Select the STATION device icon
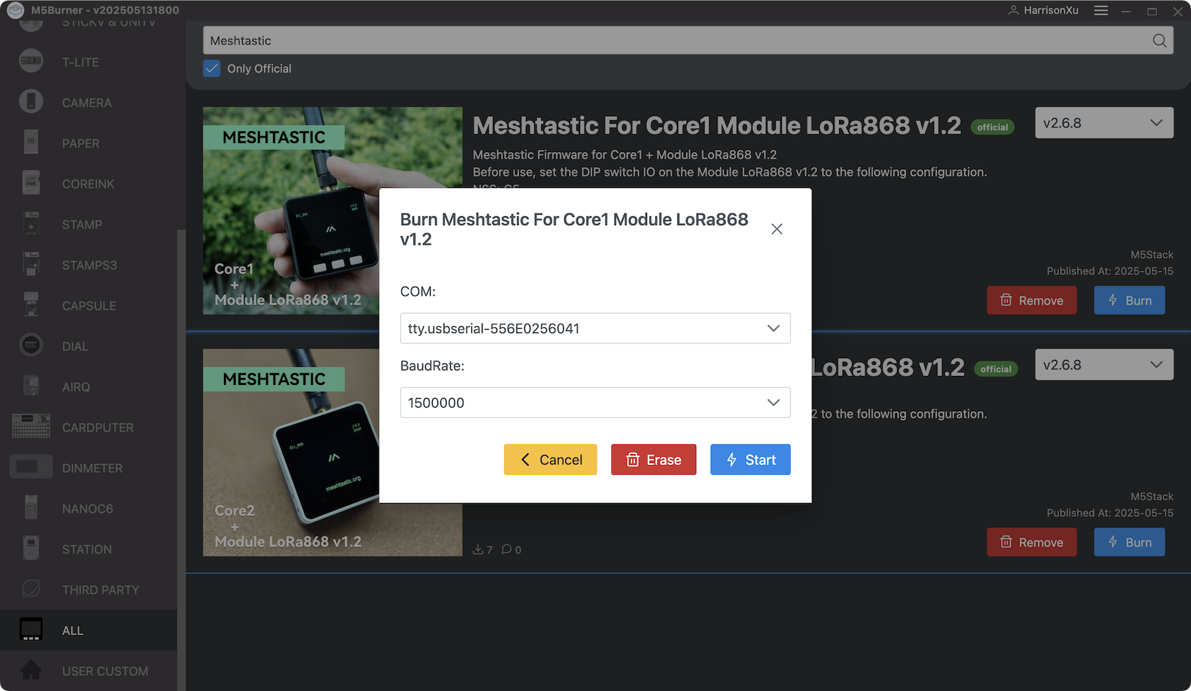 (x=31, y=549)
